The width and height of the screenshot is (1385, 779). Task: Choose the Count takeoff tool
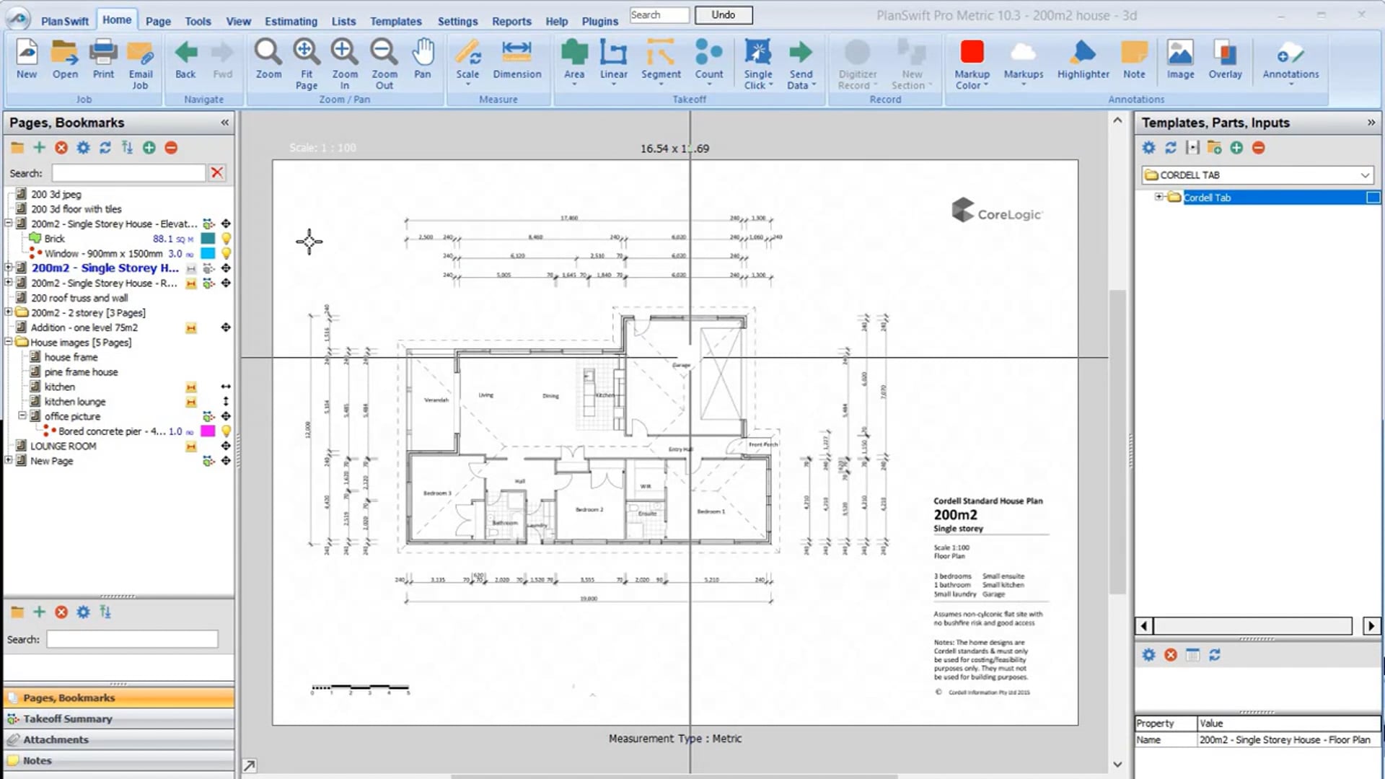coord(708,61)
